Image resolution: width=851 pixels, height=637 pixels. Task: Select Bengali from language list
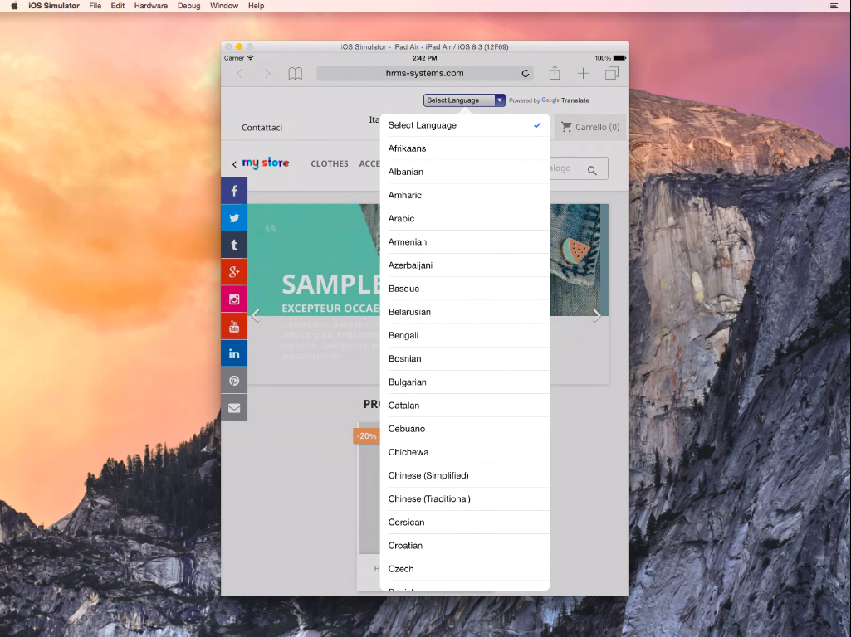(x=465, y=335)
